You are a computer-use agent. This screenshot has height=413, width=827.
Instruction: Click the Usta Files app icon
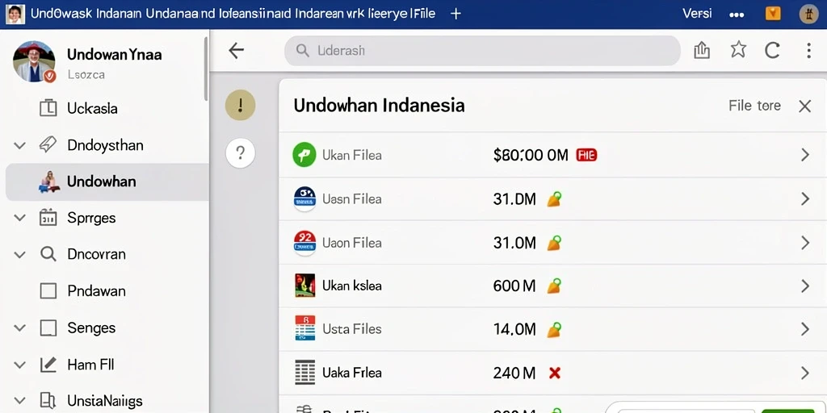tap(304, 329)
